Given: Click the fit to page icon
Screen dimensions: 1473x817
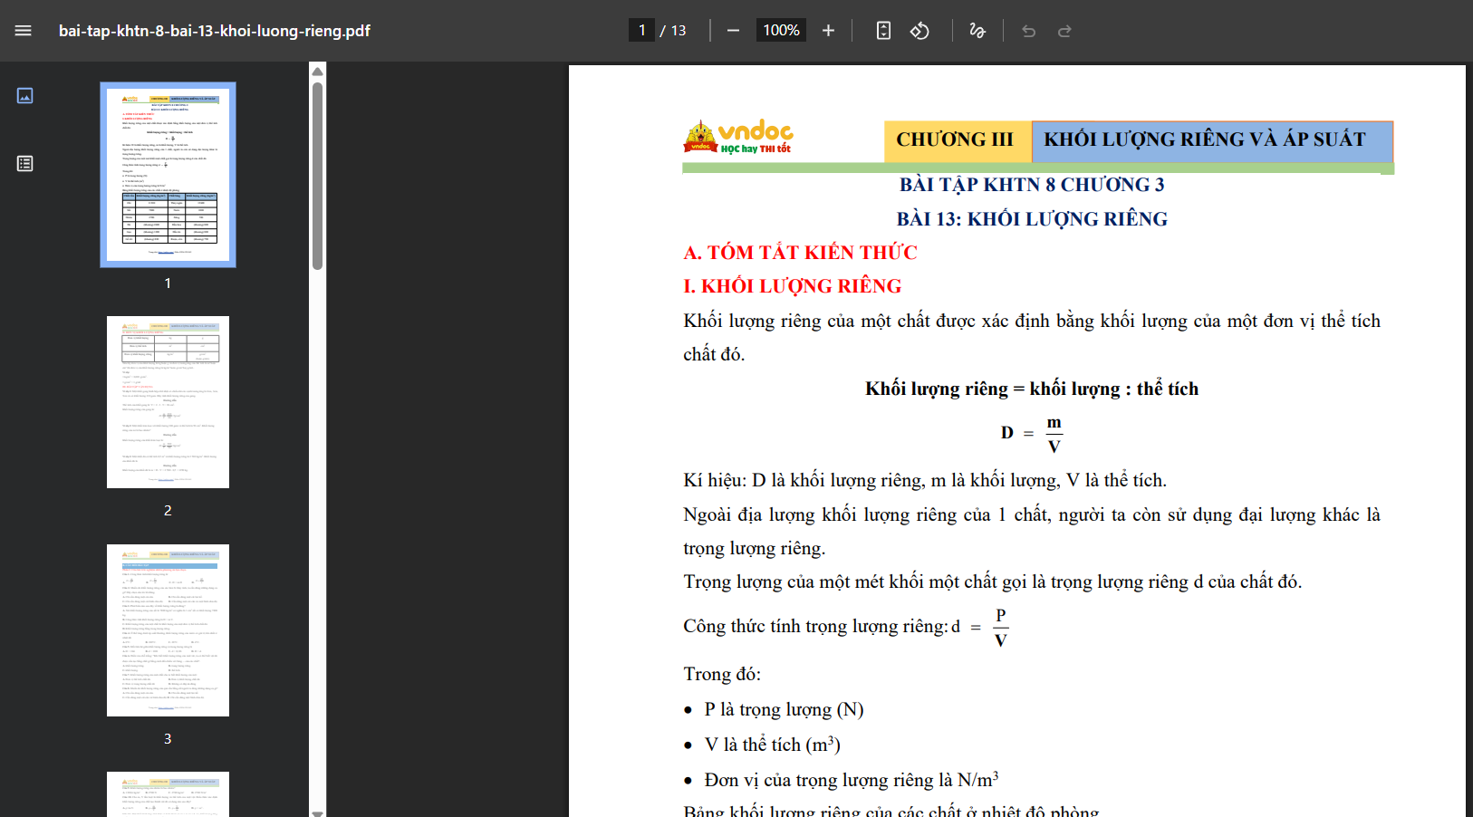Looking at the screenshot, I should pyautogui.click(x=883, y=31).
